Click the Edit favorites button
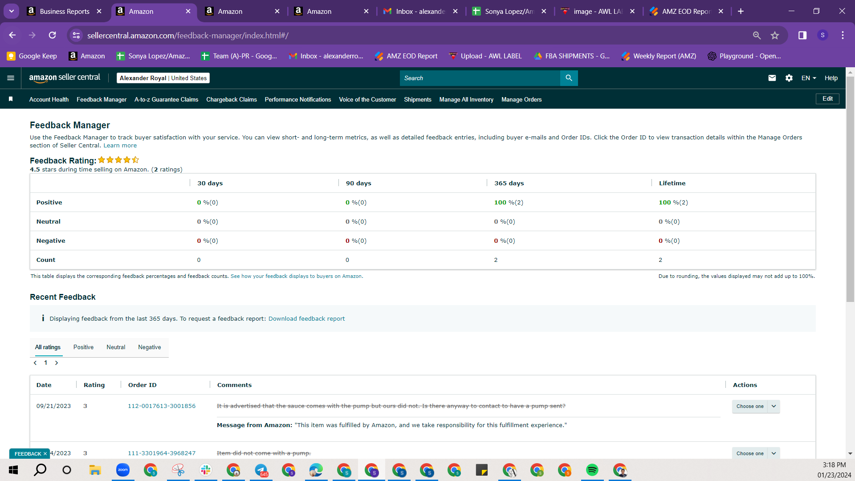 coord(827,99)
